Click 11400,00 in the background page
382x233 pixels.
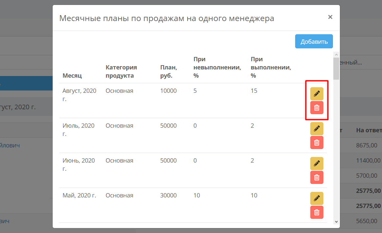coord(368,161)
